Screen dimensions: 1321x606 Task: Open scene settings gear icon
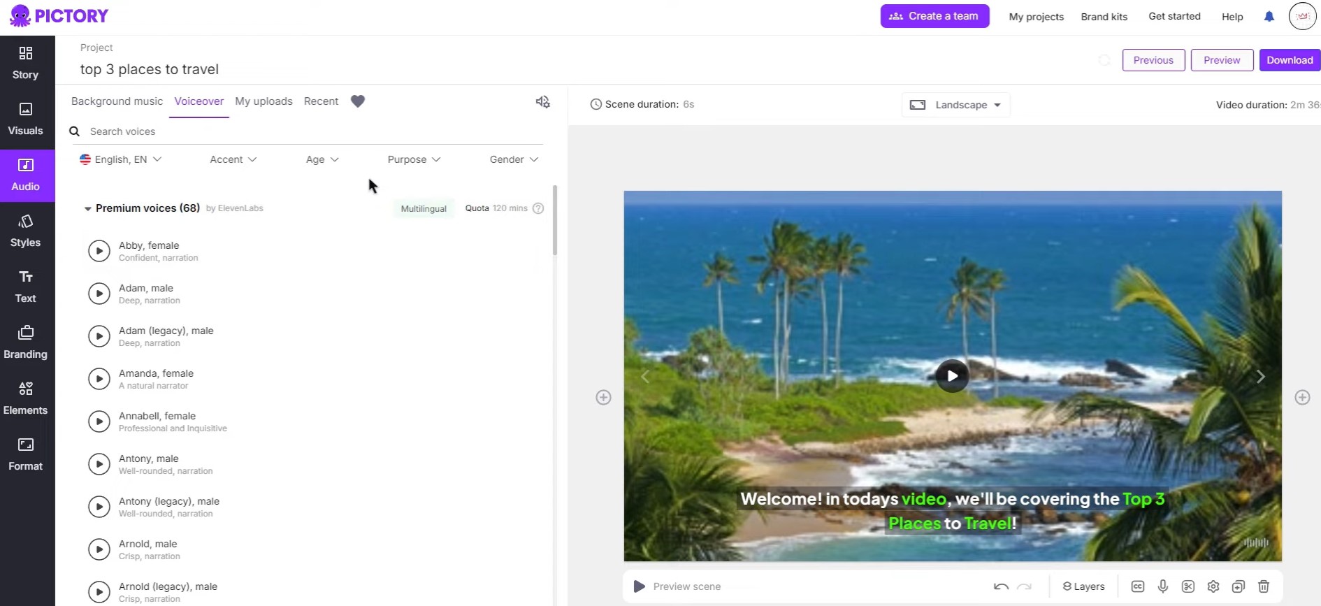[1213, 586]
